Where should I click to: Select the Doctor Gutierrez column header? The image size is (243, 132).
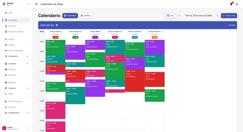point(135,34)
